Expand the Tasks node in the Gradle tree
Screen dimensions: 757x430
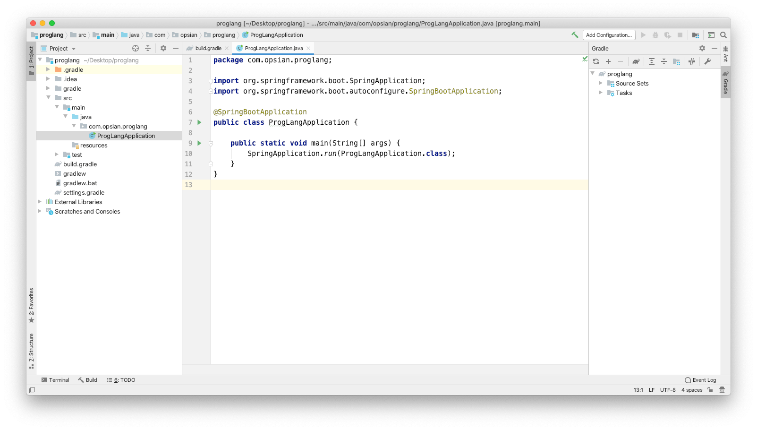click(x=600, y=93)
